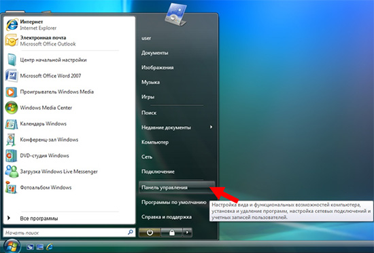Click the Windows Media Center label
The image size is (374, 253).
tap(46, 108)
